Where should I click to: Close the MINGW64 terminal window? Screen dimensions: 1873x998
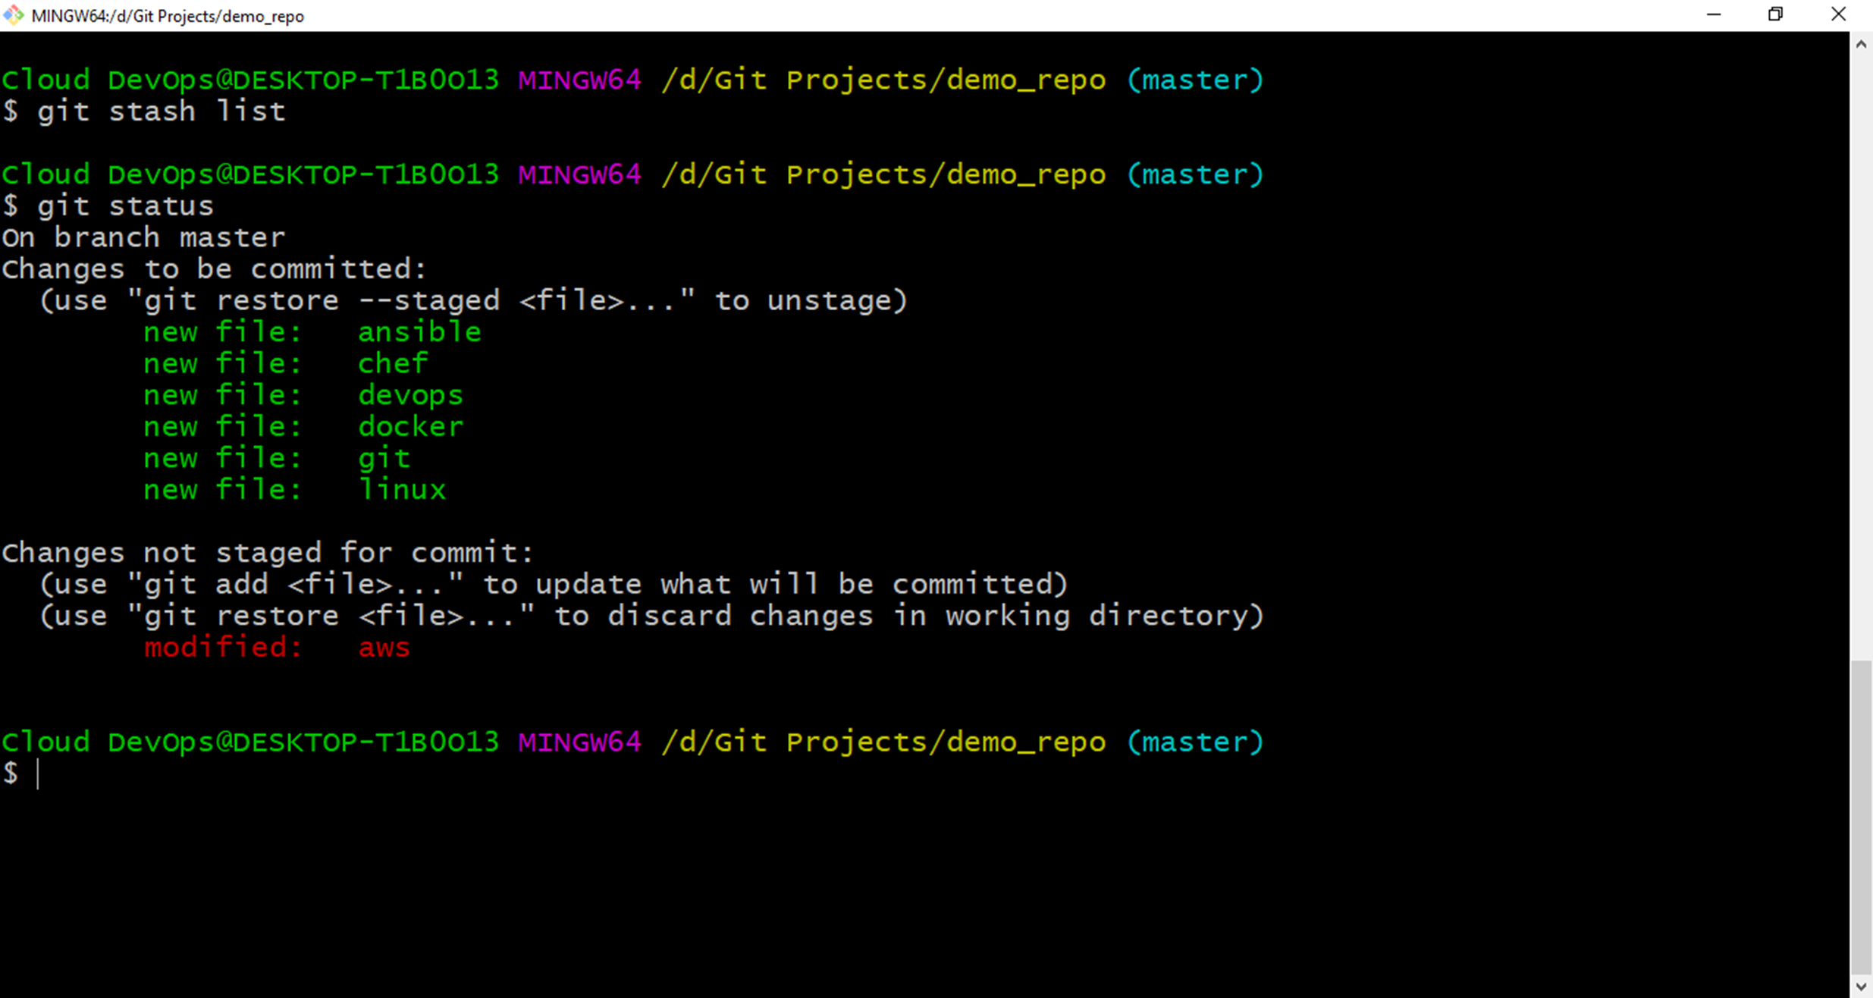[1838, 14]
